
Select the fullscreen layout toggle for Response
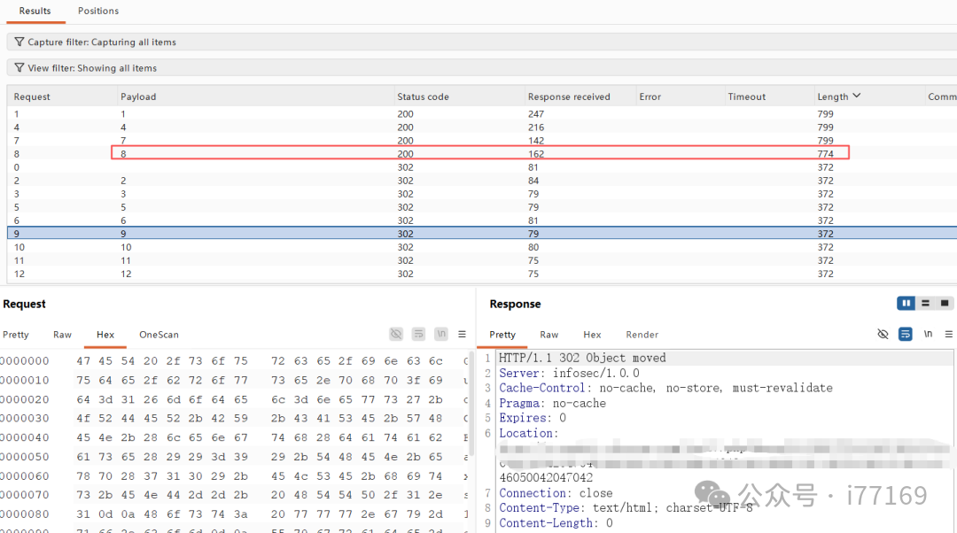pyautogui.click(x=945, y=303)
